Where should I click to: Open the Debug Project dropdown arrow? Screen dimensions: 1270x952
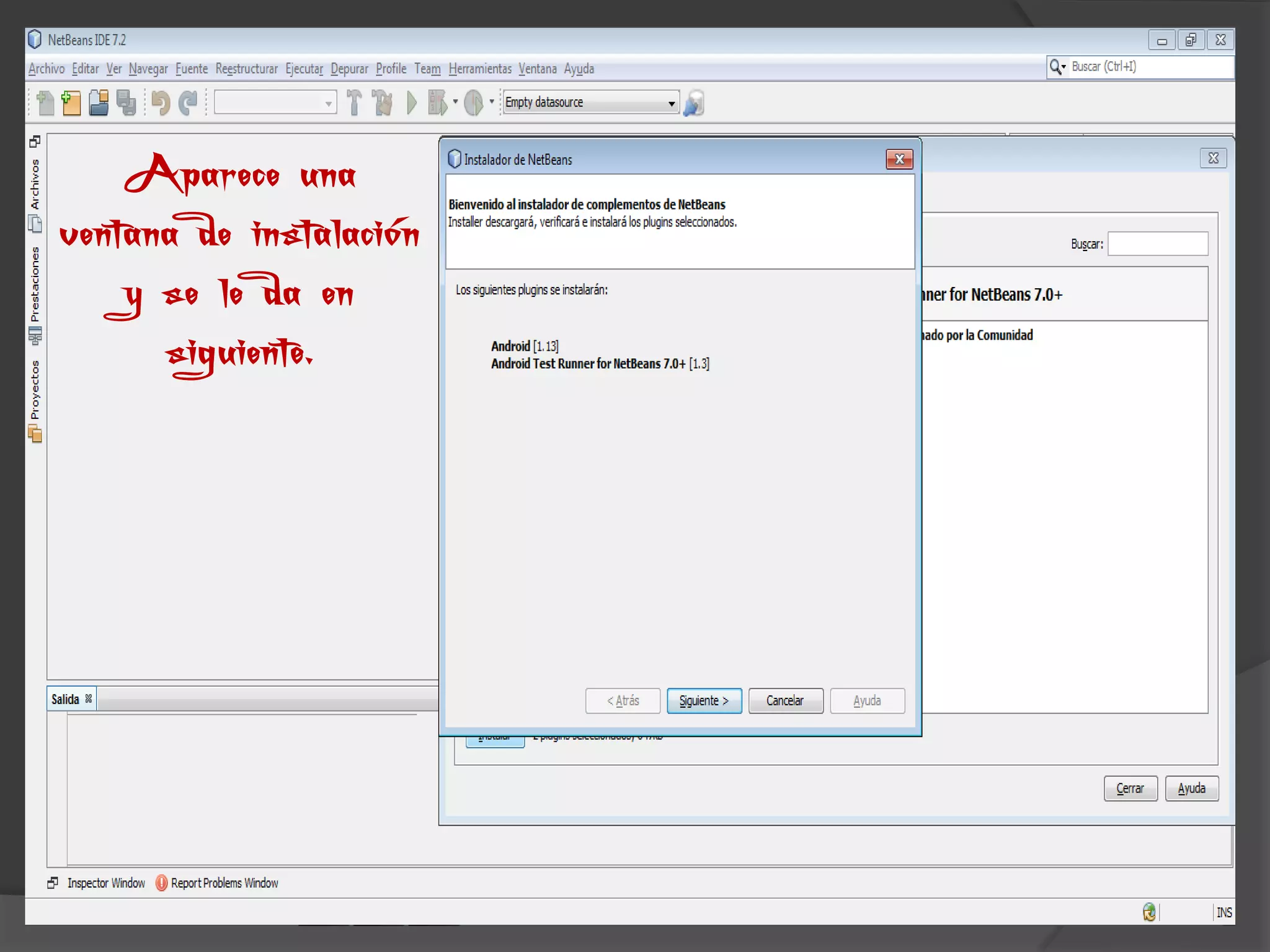(x=455, y=102)
